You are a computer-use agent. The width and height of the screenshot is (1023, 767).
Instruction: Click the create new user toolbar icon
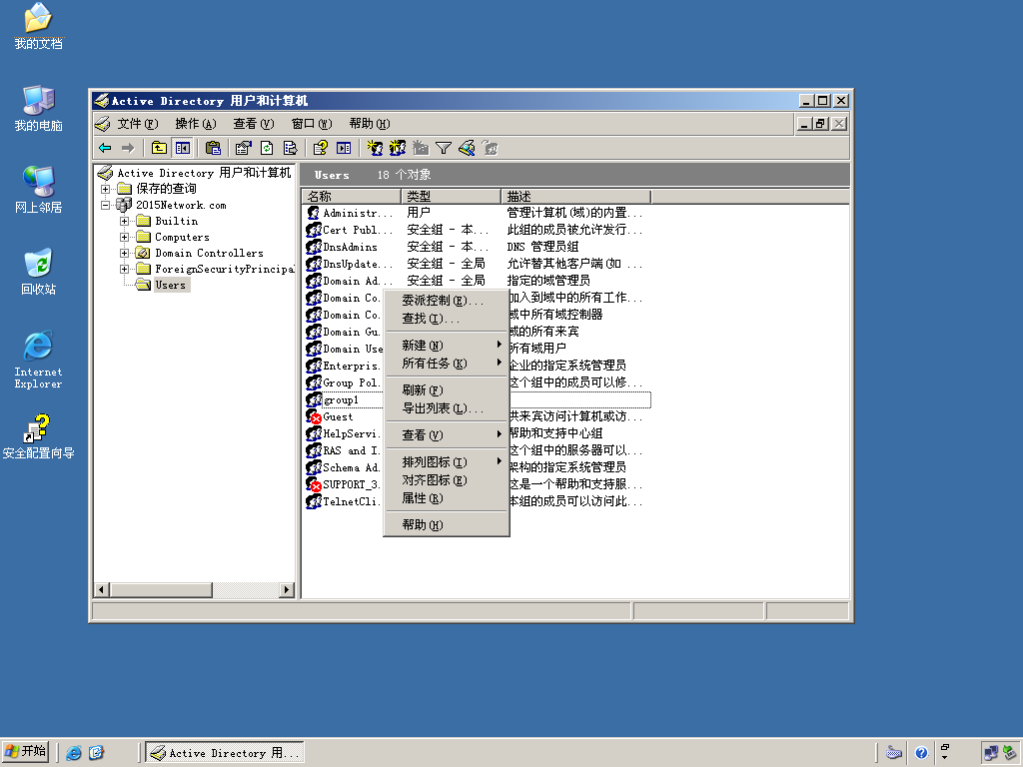[375, 148]
